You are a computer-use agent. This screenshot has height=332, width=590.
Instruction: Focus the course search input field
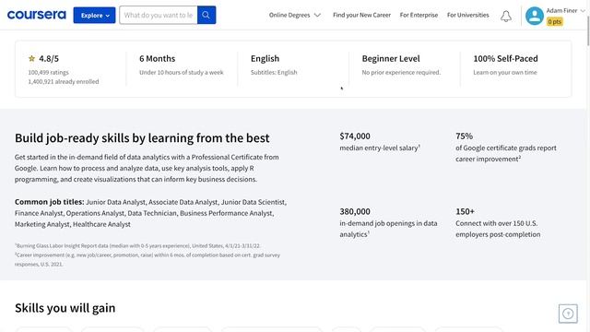click(x=159, y=15)
